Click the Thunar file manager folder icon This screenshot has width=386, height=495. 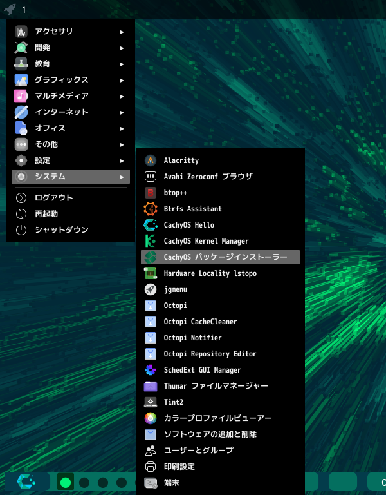point(151,386)
